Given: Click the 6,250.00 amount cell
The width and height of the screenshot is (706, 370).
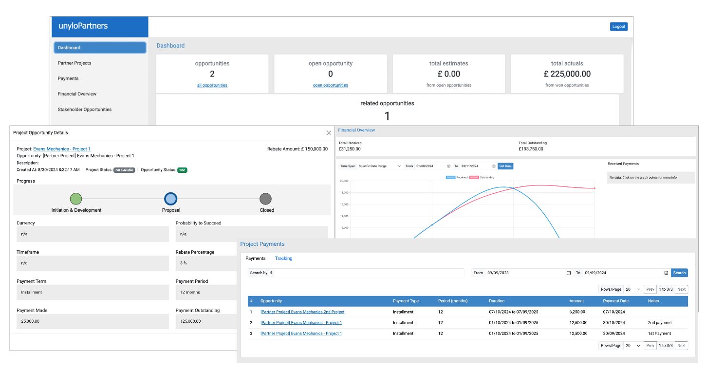Looking at the screenshot, I should 577,312.
